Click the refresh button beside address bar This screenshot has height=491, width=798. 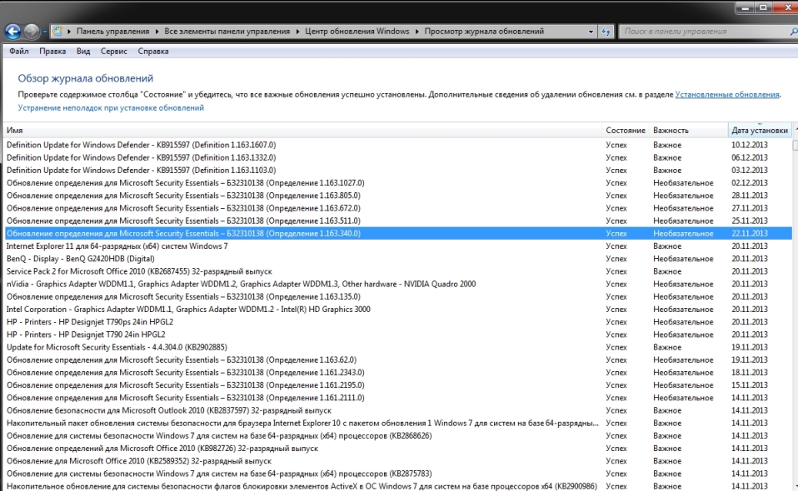pyautogui.click(x=606, y=32)
